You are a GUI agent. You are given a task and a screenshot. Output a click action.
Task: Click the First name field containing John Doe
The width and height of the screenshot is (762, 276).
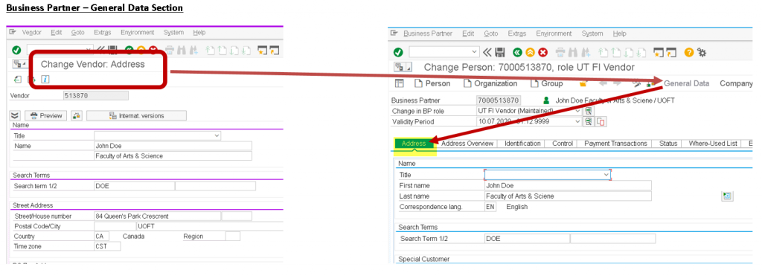(568, 186)
